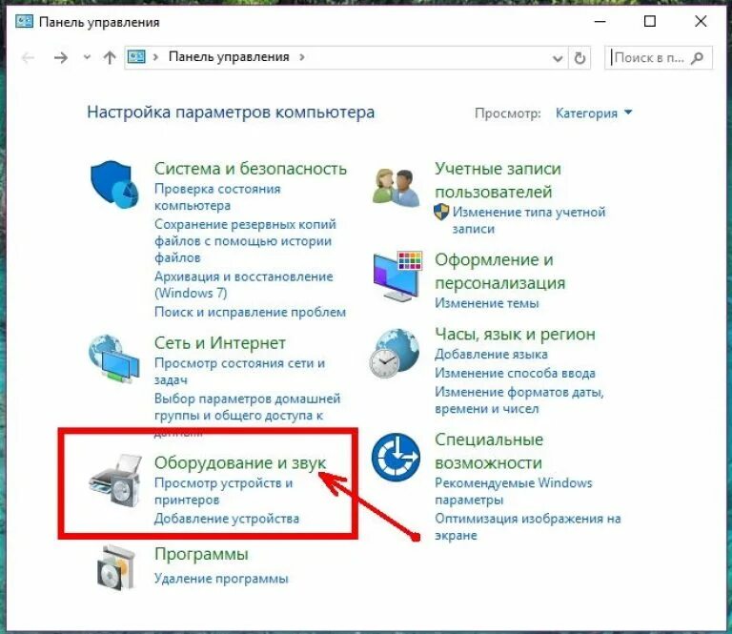Expand the chevron after Панель управления breadcrumb
Screen dimensions: 732x634
coord(302,57)
